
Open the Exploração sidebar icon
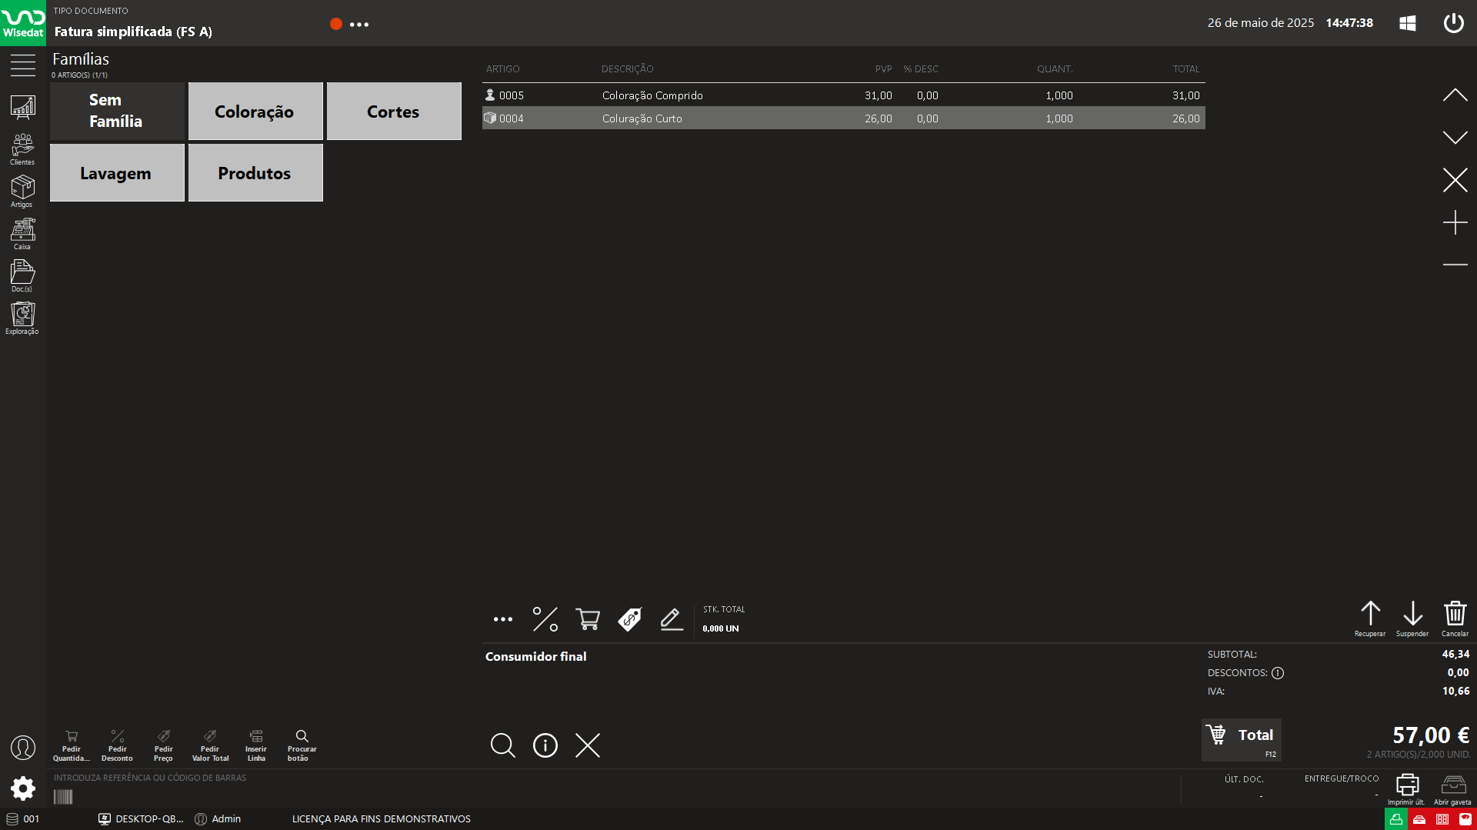click(x=22, y=318)
